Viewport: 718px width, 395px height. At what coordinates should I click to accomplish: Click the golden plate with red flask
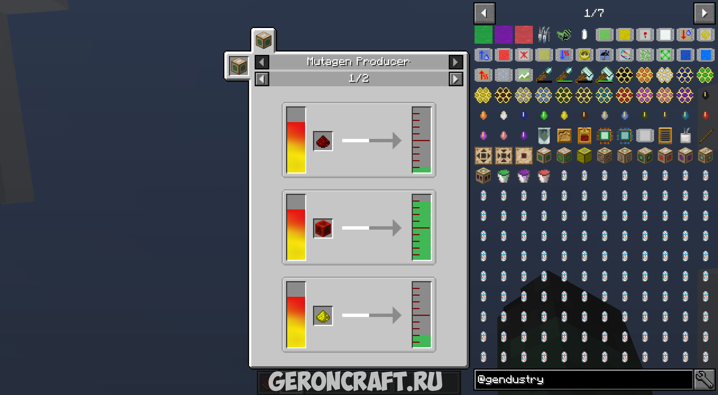[584, 136]
